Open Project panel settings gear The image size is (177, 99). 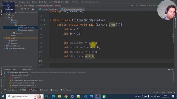pyautogui.click(x=33, y=9)
